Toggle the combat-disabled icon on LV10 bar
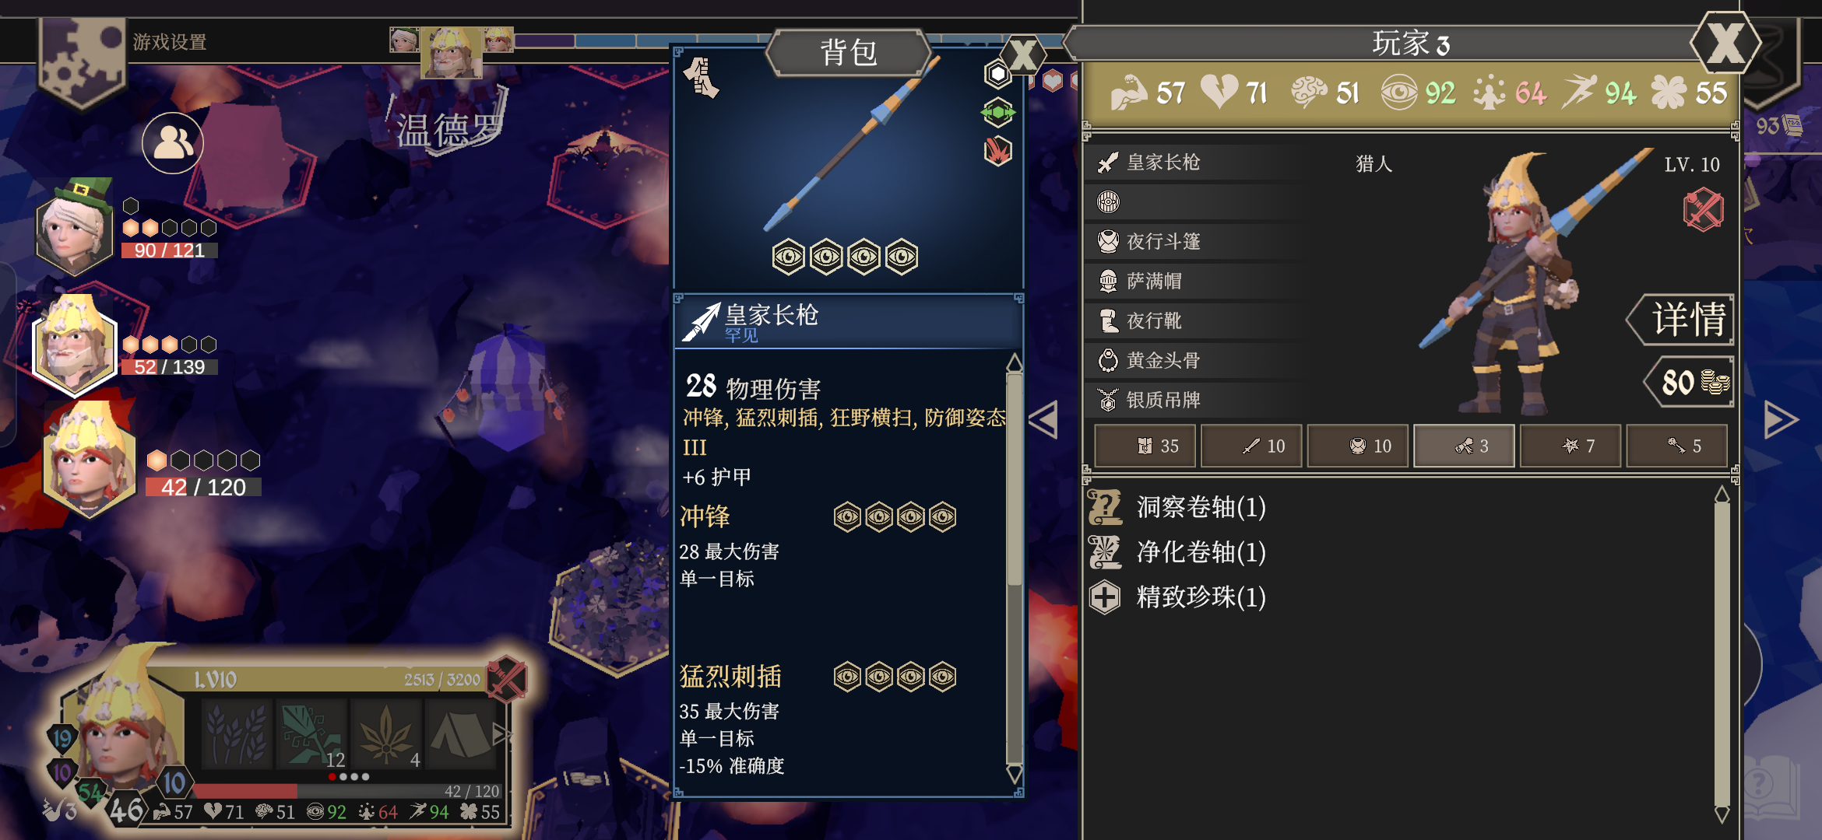Screen dimensions: 1822x840 tap(507, 678)
